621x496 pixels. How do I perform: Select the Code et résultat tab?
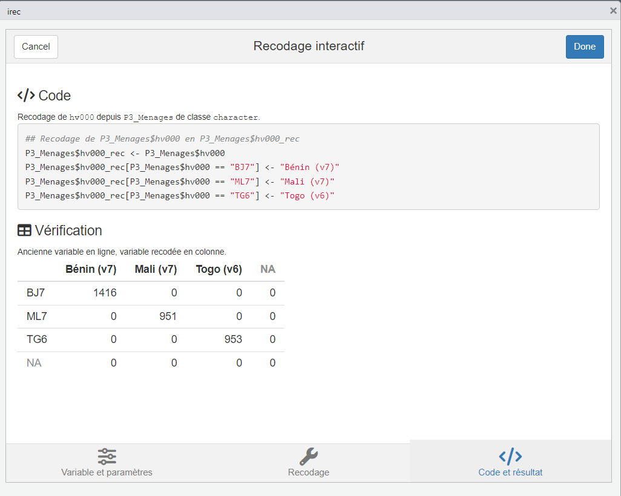coord(510,462)
